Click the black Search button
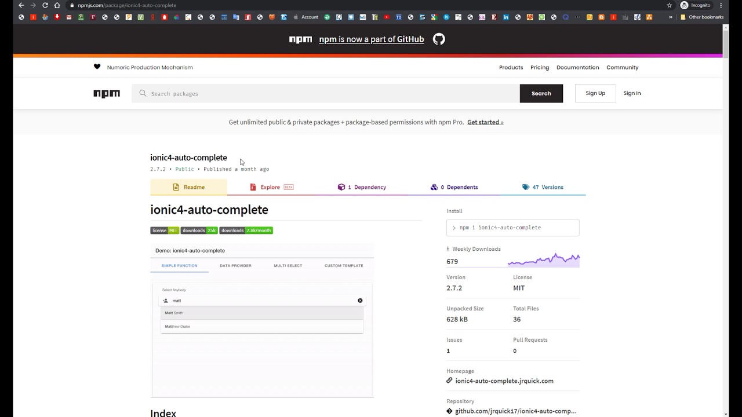 (x=541, y=93)
